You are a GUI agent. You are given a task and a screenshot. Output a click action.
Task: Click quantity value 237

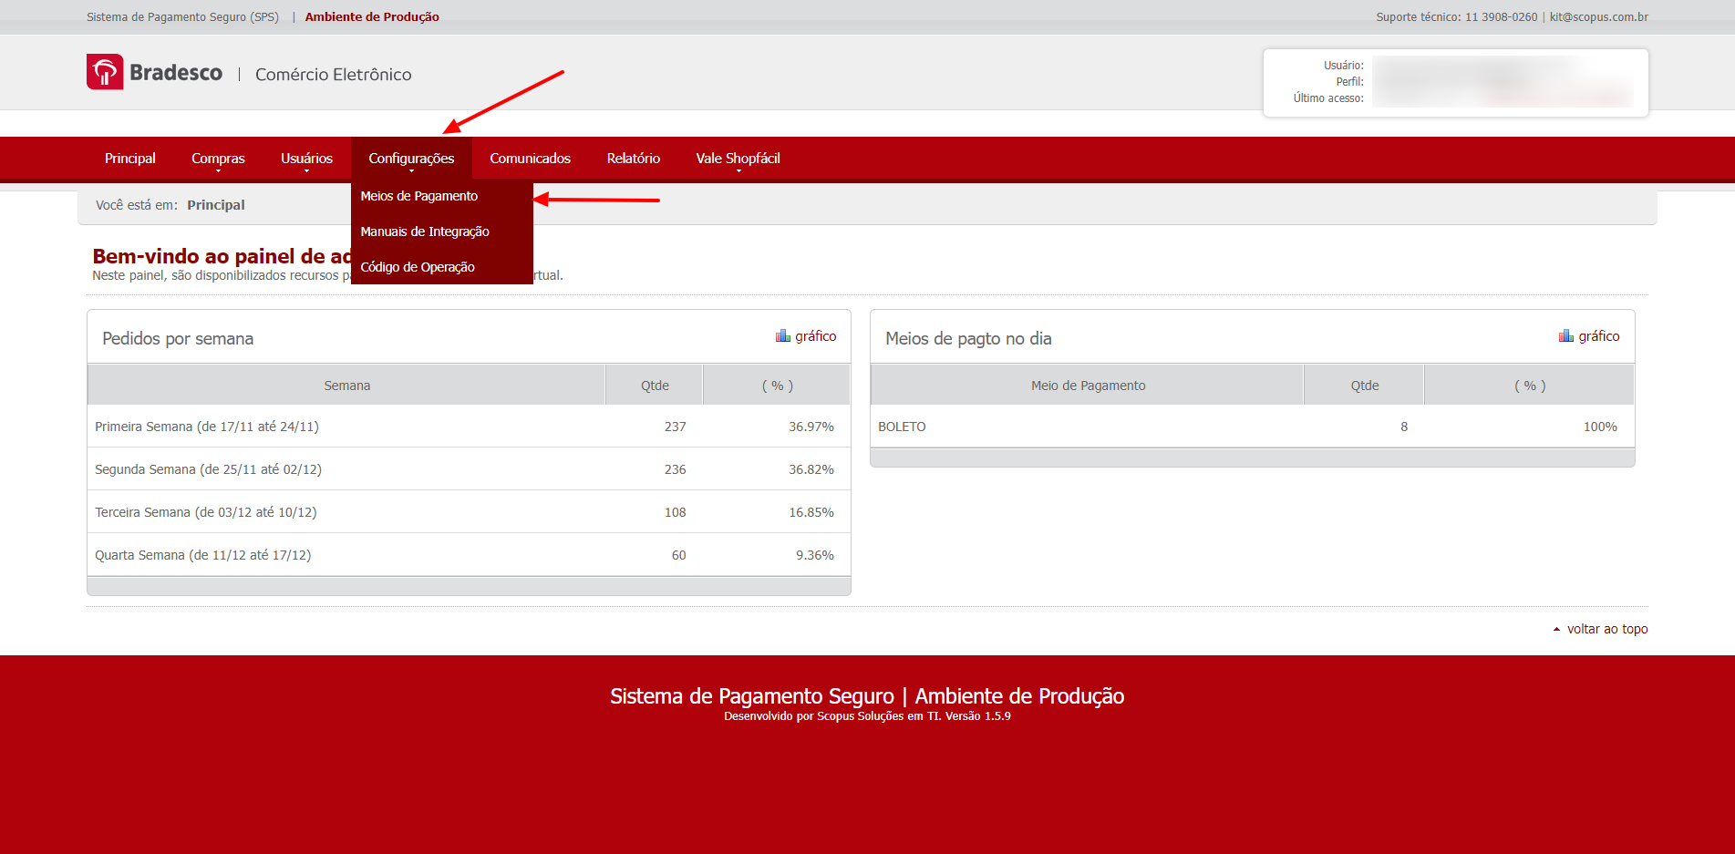[x=675, y=427]
